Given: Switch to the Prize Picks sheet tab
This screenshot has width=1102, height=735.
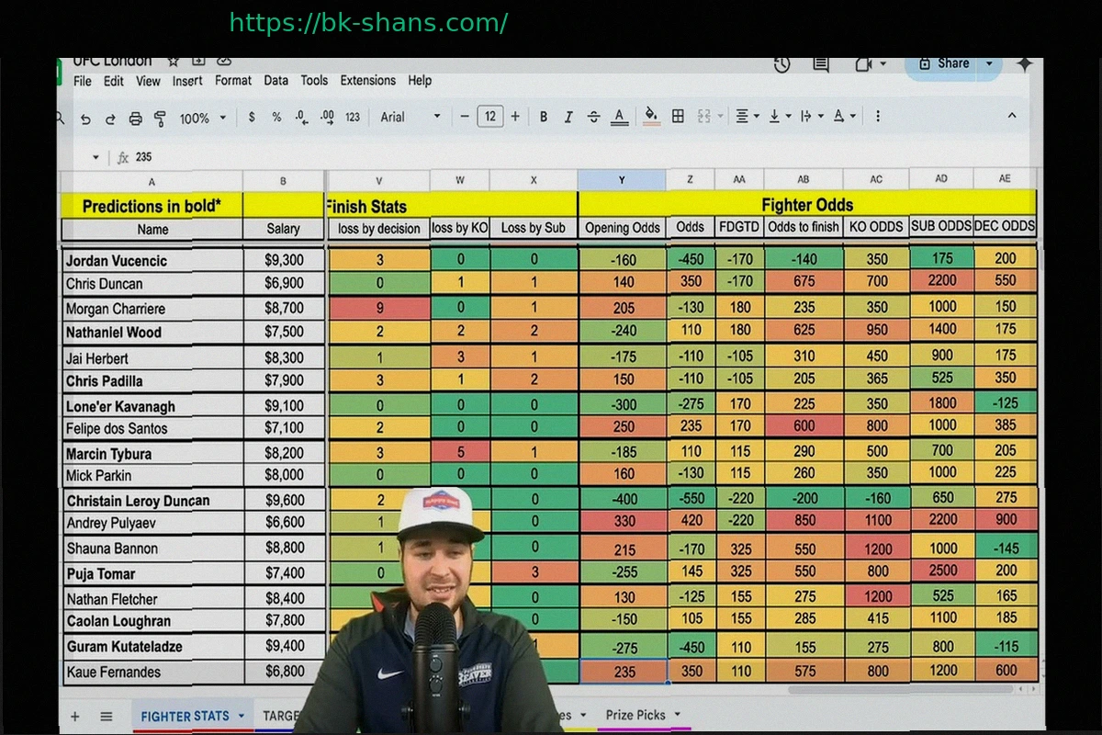Looking at the screenshot, I should click(635, 715).
